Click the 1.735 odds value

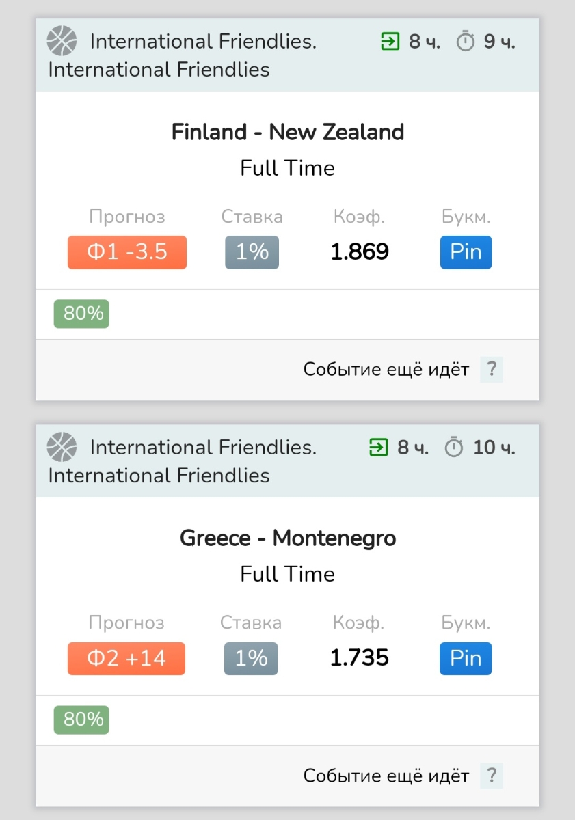click(360, 658)
